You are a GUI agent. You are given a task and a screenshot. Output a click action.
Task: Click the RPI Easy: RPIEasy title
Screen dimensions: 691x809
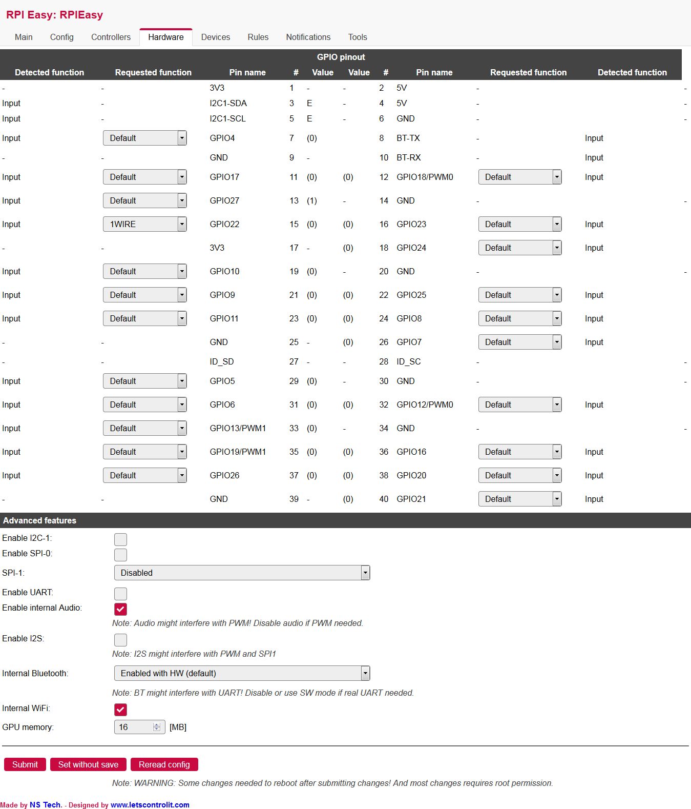(x=54, y=14)
